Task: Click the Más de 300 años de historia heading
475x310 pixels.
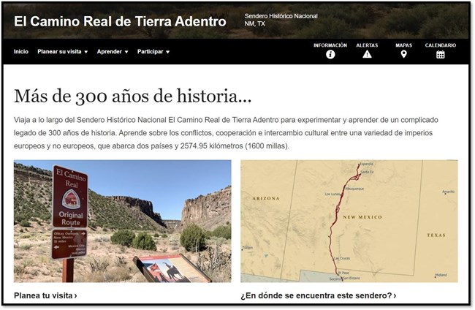Action: click(x=133, y=96)
